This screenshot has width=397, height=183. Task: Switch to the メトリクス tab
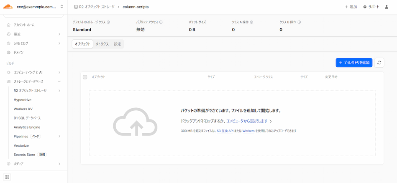(x=102, y=44)
